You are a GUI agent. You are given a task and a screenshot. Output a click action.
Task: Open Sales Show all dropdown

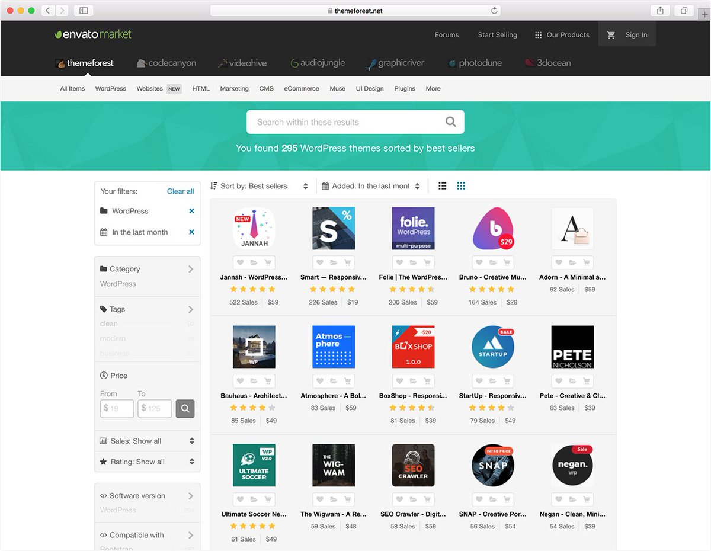[148, 441]
